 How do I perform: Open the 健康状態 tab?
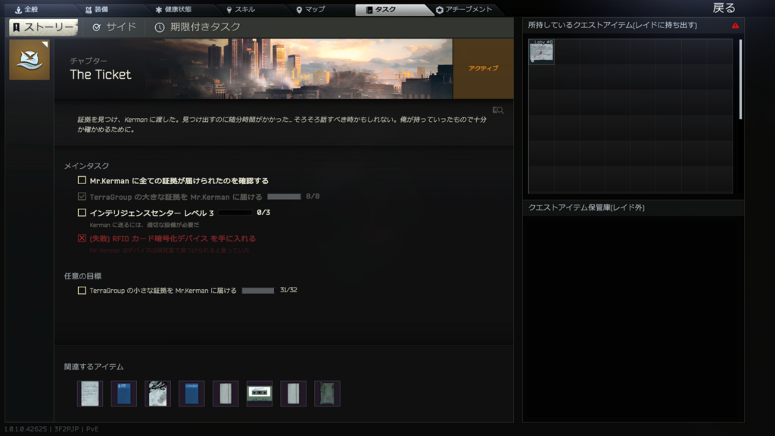(x=173, y=10)
